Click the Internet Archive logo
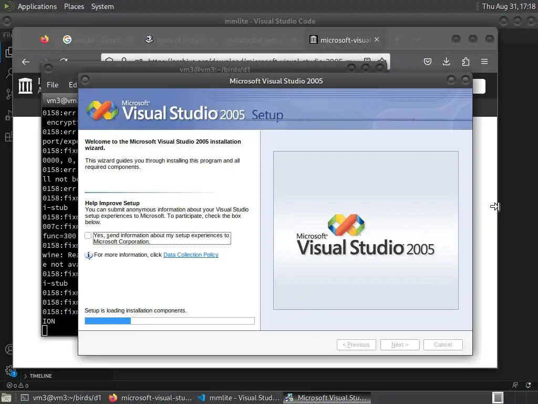The image size is (538, 404). pos(25,86)
